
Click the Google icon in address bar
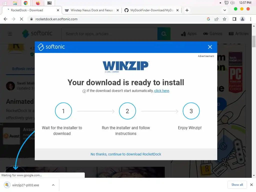208,19
